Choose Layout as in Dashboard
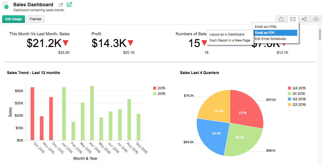Screen dimensions: 323x165 227,34
